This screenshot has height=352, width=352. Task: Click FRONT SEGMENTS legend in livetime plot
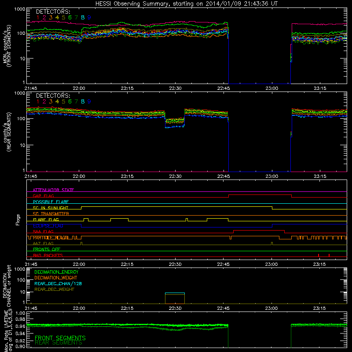(60, 338)
